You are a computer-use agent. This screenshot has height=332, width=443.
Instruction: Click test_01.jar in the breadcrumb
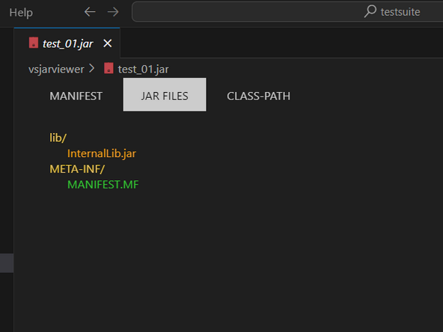[143, 69]
